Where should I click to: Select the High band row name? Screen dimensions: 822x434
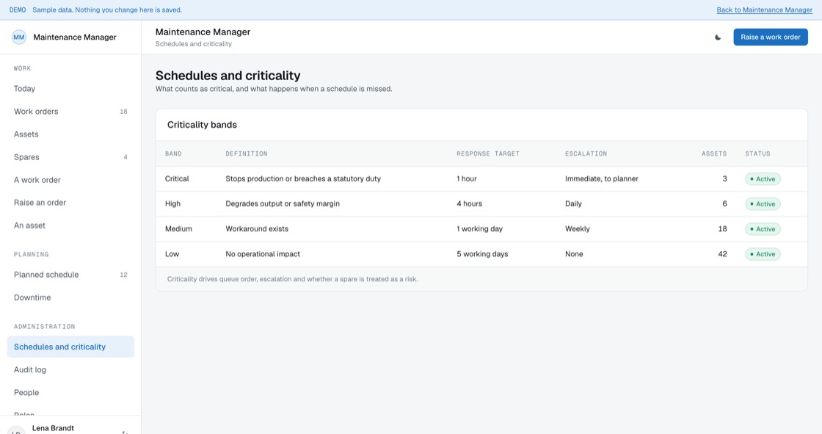click(x=172, y=203)
